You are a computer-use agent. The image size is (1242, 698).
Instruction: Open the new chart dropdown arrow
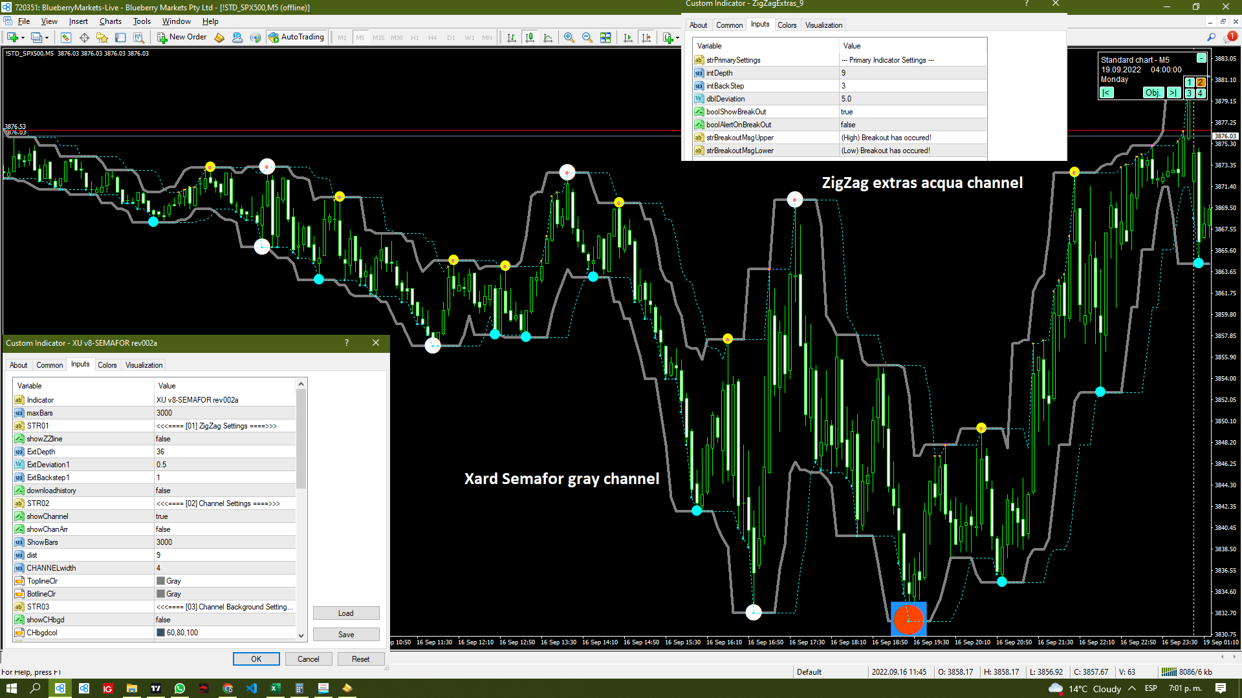[x=23, y=37]
